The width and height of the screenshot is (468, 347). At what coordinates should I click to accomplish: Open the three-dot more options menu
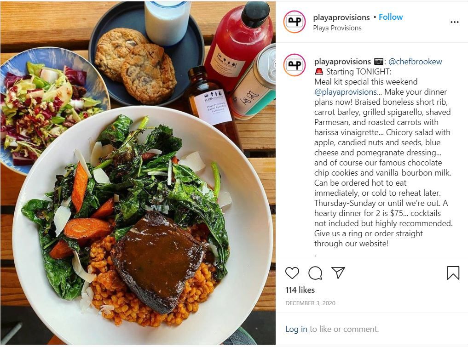point(454,22)
